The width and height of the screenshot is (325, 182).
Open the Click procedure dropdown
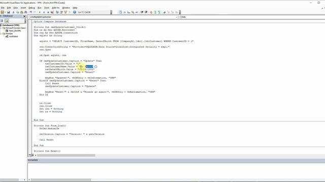[252, 17]
